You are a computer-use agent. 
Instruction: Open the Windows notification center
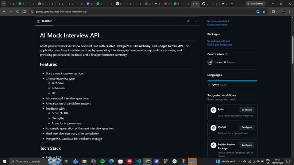pos(288,161)
